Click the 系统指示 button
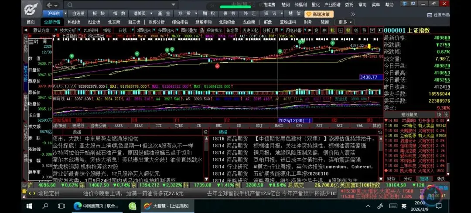Viewport: 471px width, 213px height. 214,30
